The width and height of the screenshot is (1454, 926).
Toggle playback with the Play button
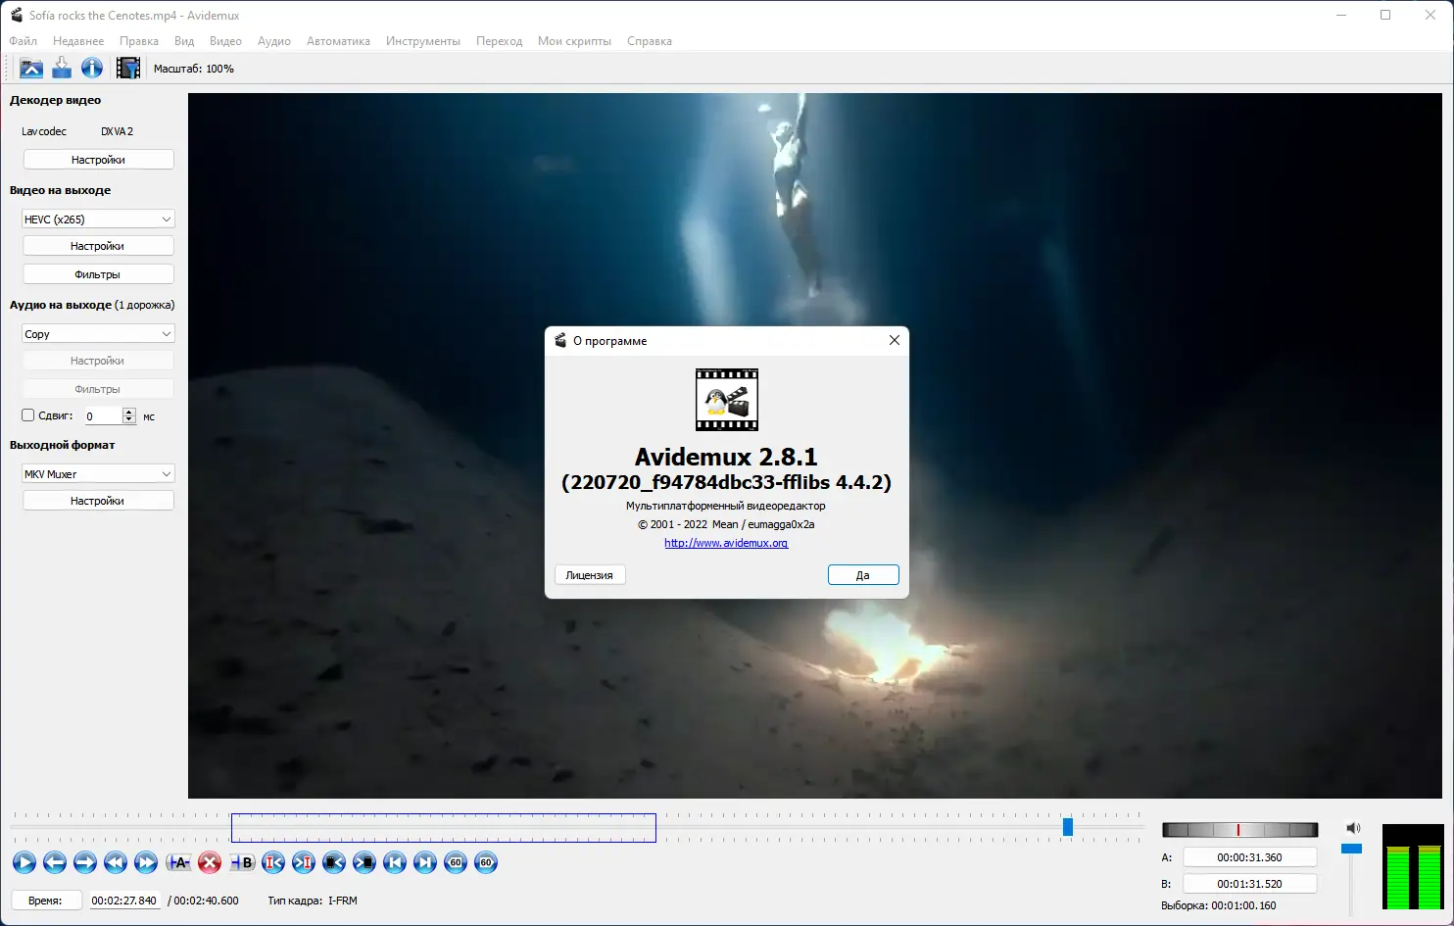[x=24, y=862]
